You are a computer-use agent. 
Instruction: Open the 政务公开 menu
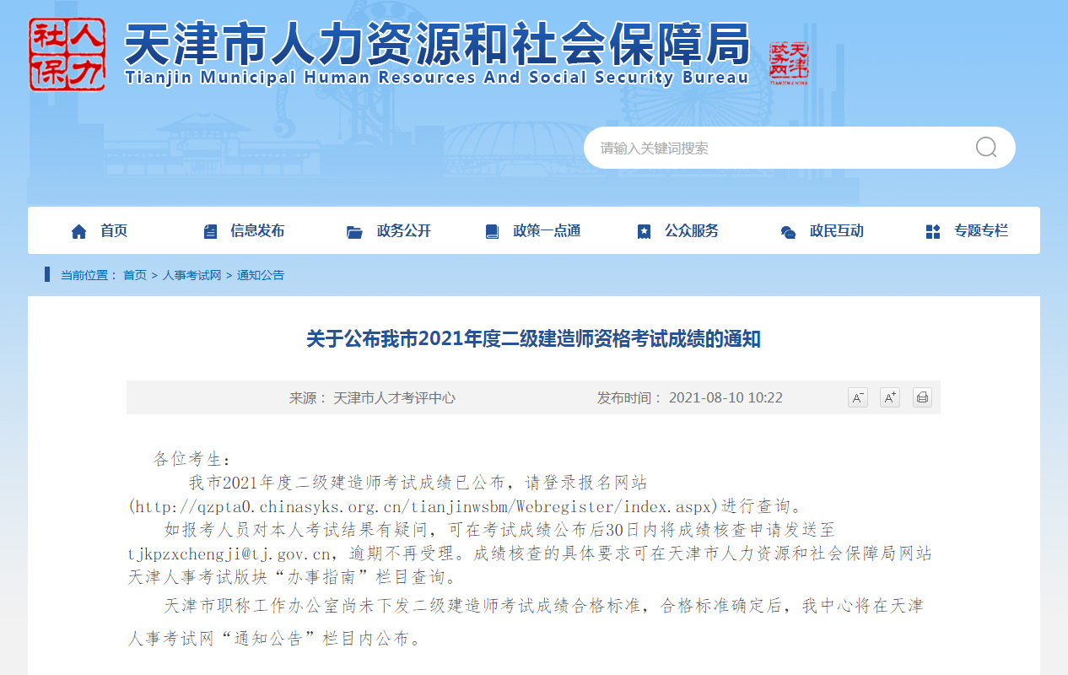(x=404, y=231)
